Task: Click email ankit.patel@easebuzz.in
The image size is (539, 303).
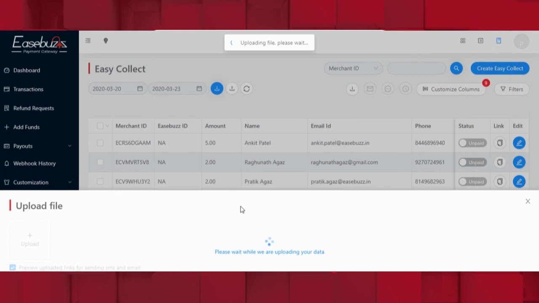Action: point(340,143)
